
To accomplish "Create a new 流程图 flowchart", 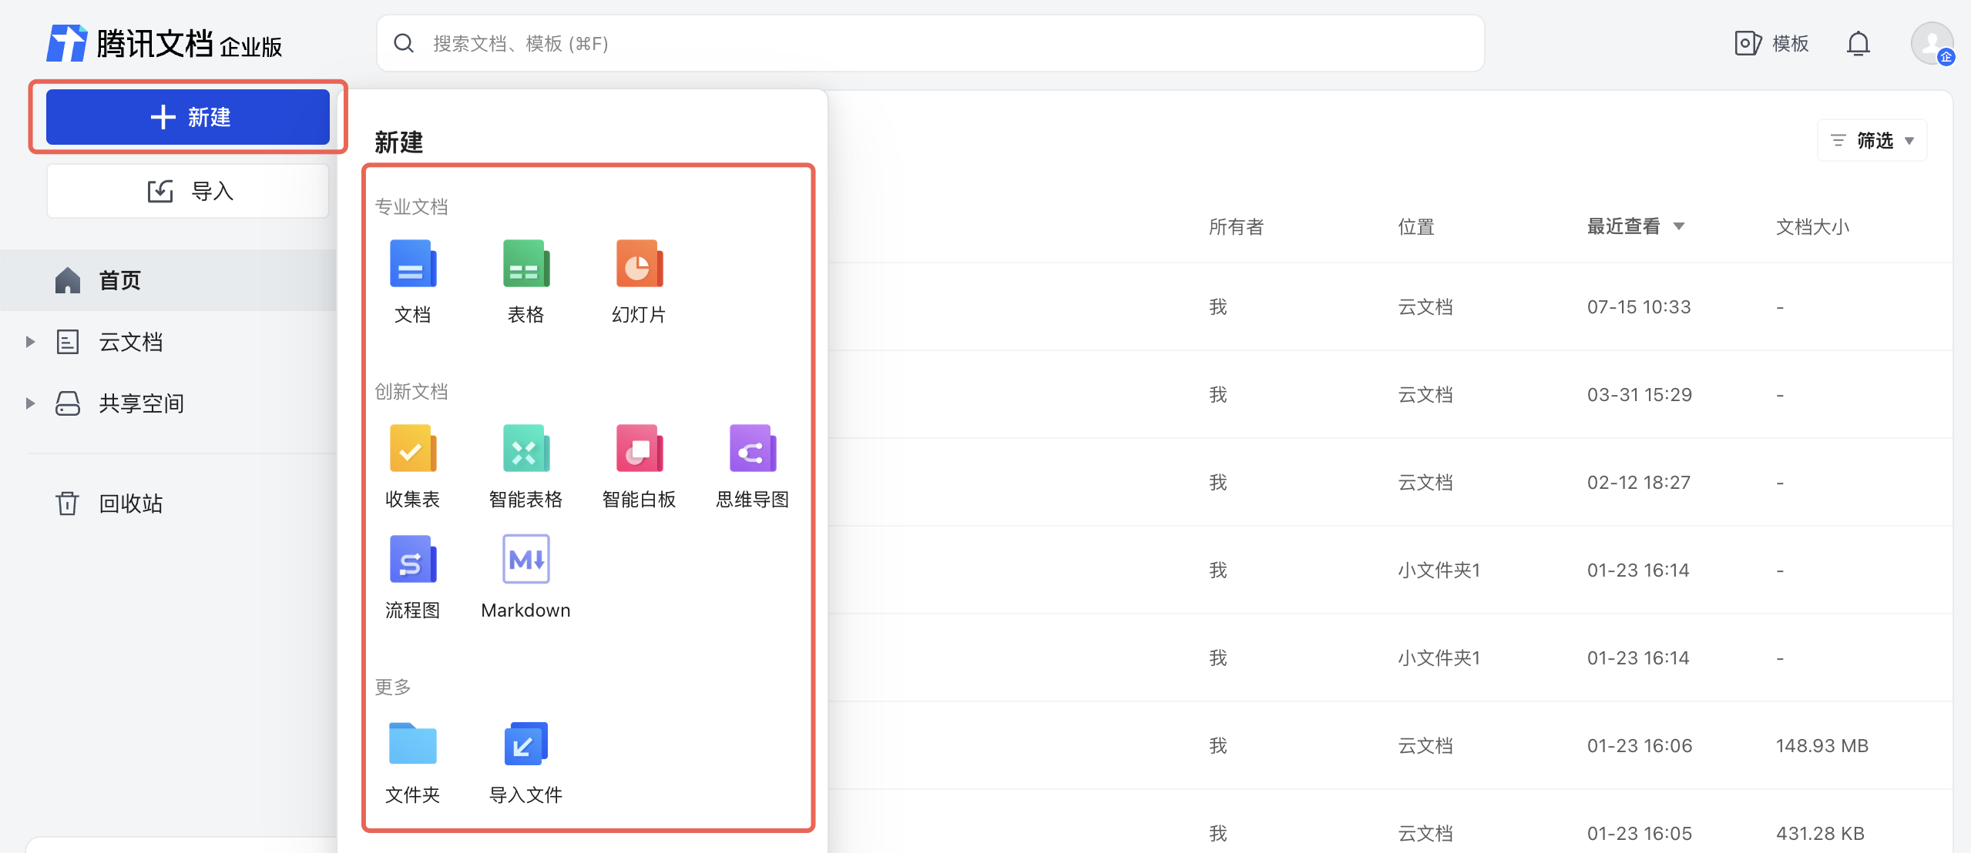I will [412, 560].
